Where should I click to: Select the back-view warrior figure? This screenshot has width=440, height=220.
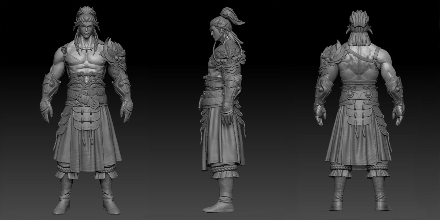(359, 110)
